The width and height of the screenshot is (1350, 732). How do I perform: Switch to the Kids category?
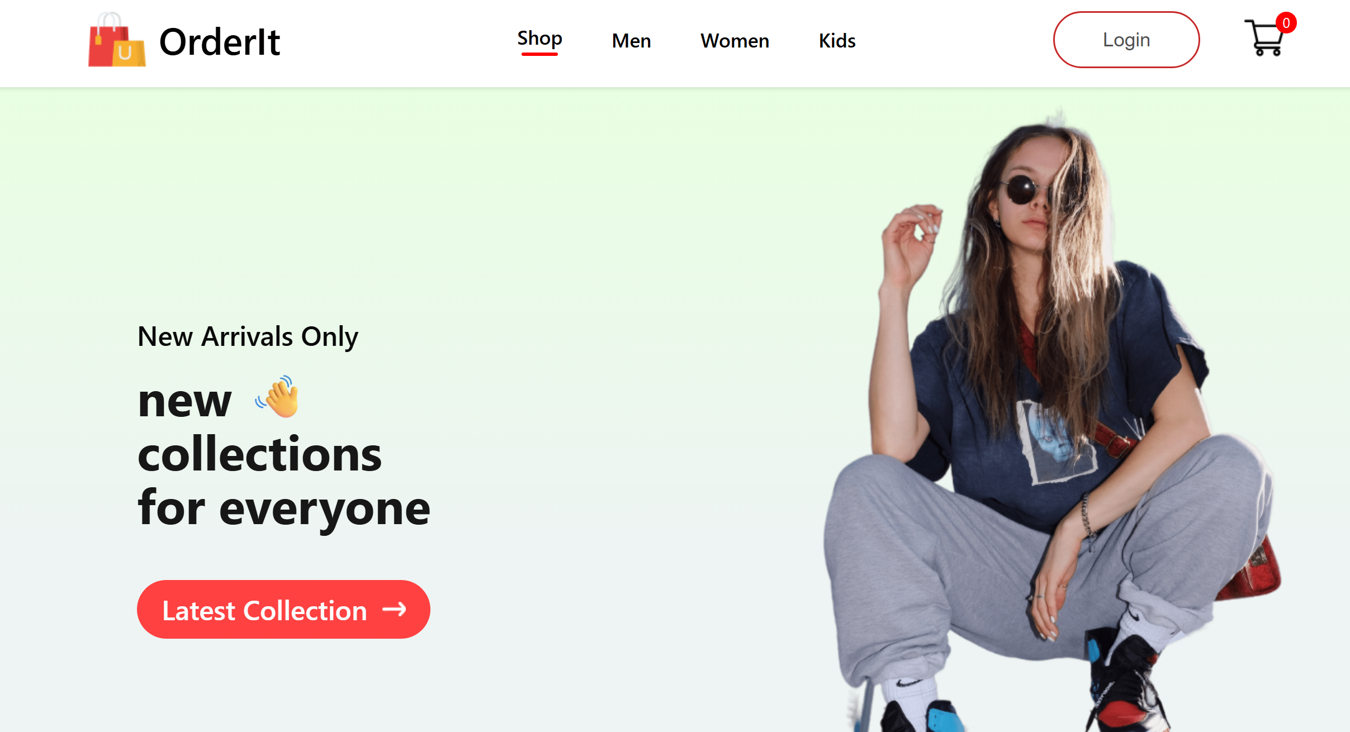(837, 41)
